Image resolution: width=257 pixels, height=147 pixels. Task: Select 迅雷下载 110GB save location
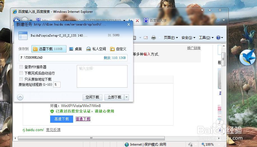click(49, 49)
